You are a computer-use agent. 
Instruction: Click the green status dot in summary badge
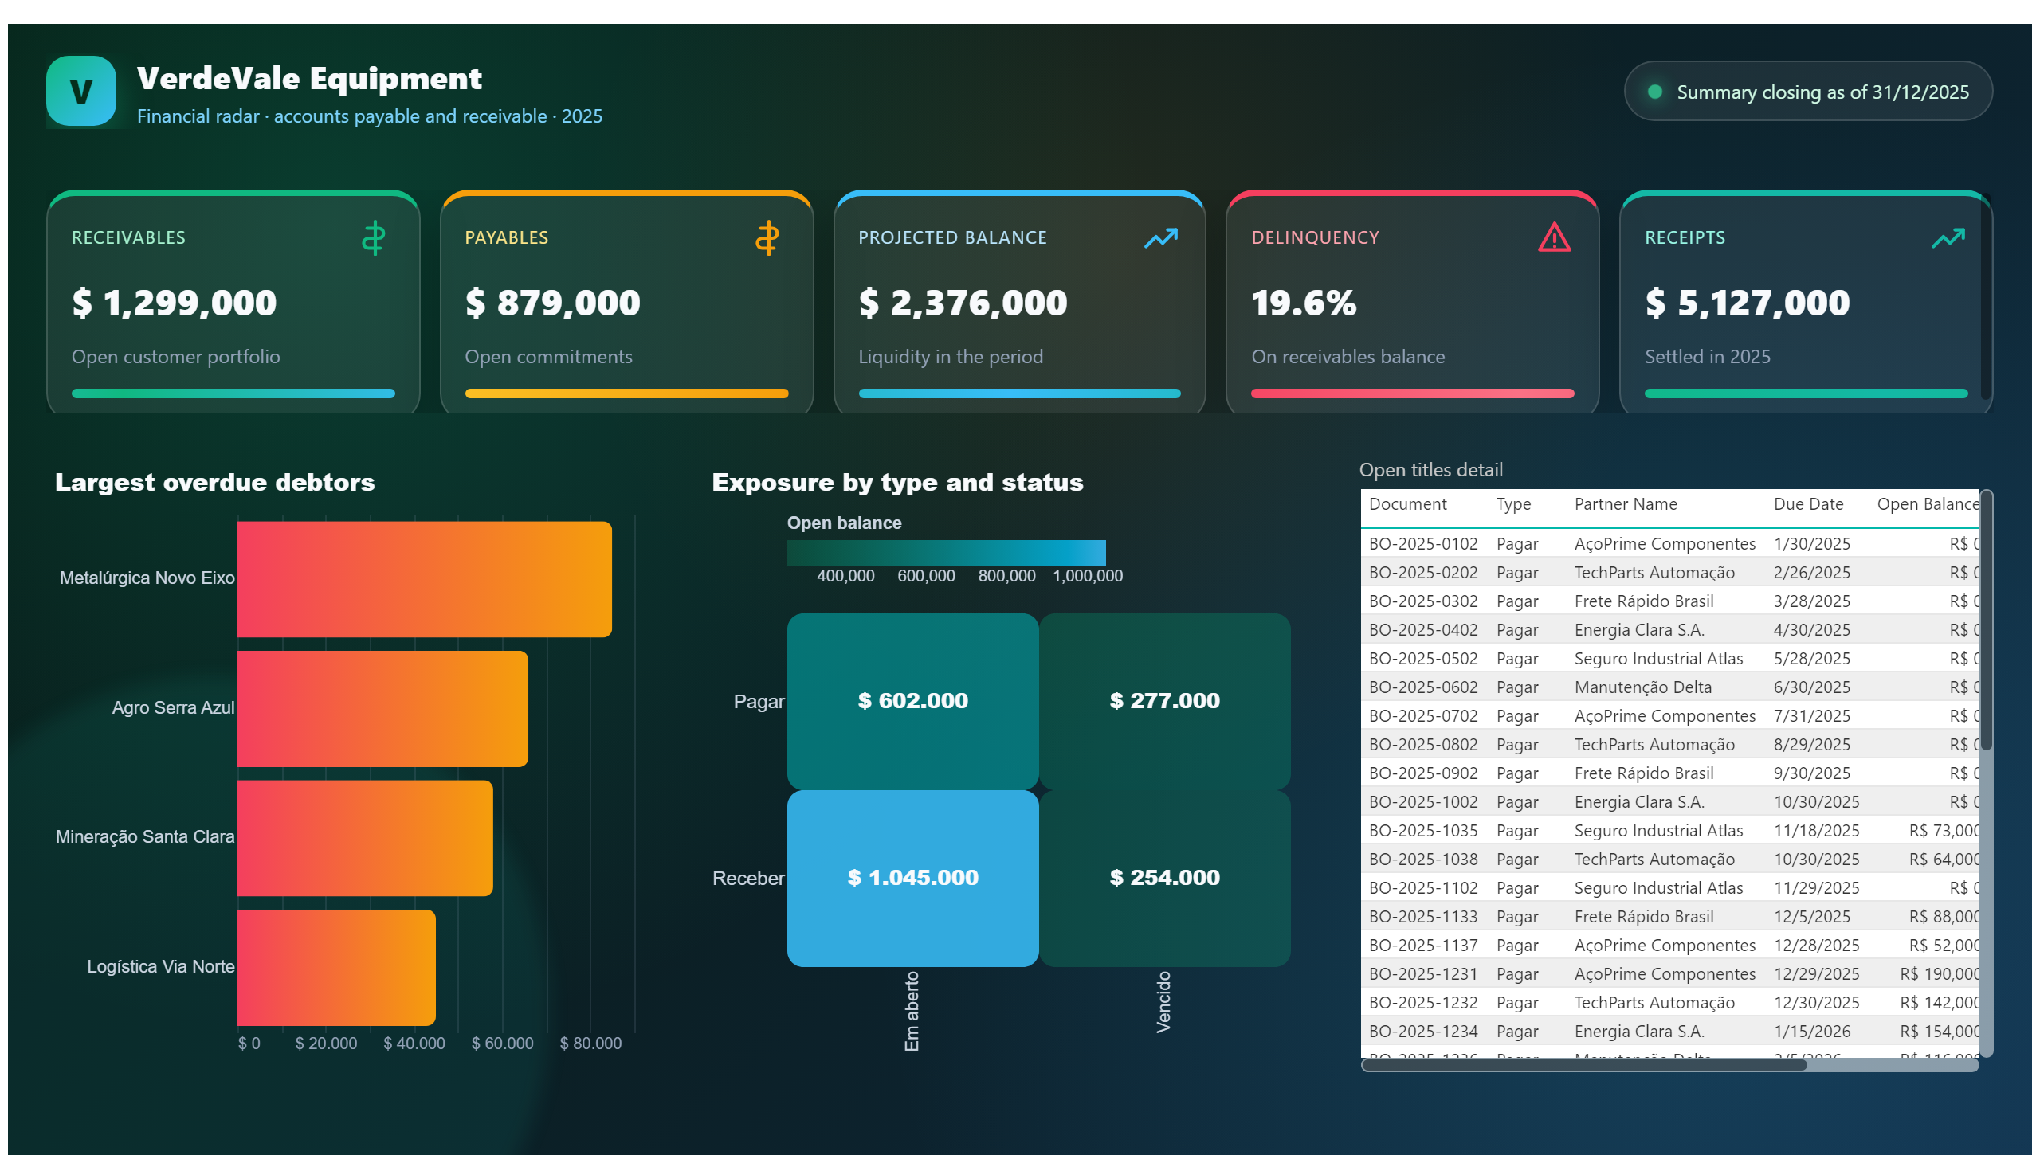pyautogui.click(x=1655, y=92)
